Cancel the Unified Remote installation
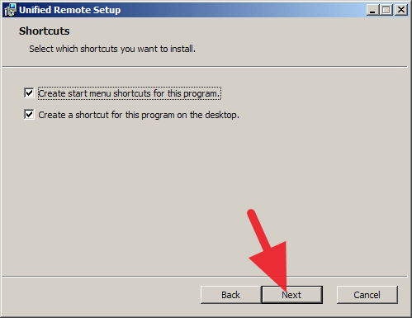 (367, 295)
